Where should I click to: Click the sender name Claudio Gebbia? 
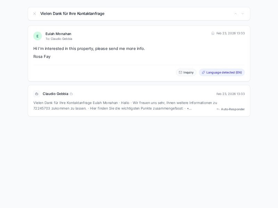[56, 94]
